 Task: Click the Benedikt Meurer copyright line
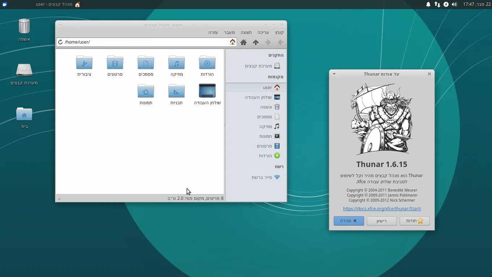(382, 190)
